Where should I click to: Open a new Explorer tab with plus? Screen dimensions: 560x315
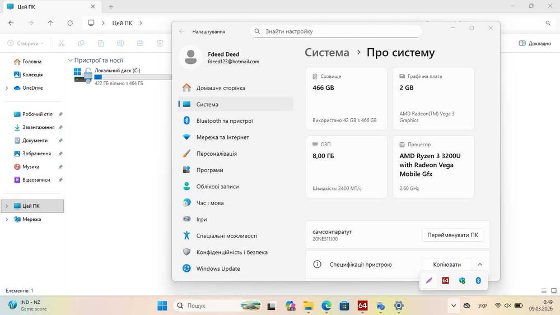click(111, 6)
